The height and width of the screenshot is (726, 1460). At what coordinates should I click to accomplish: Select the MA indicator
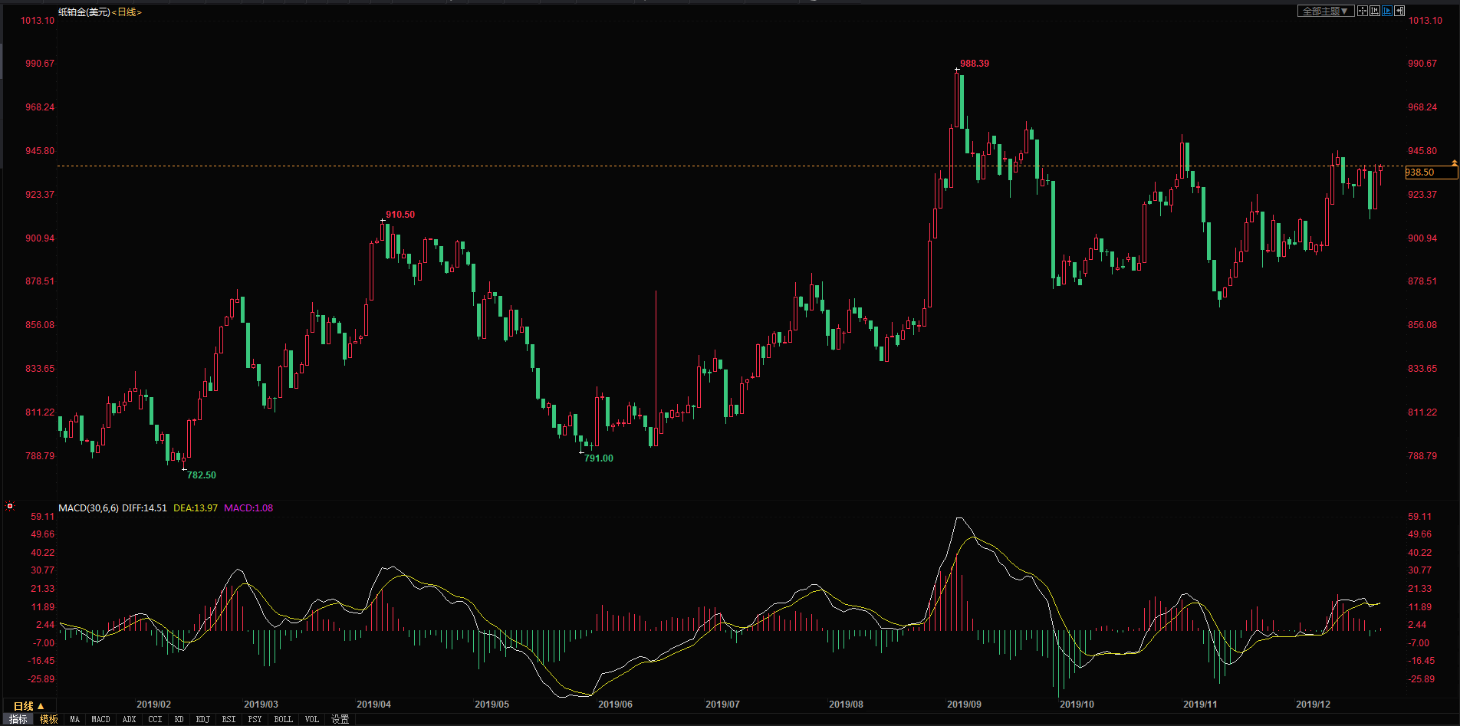point(74,719)
